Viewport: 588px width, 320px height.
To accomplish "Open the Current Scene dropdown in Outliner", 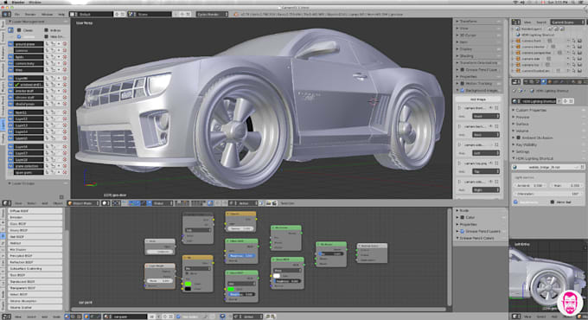I will click(x=567, y=22).
